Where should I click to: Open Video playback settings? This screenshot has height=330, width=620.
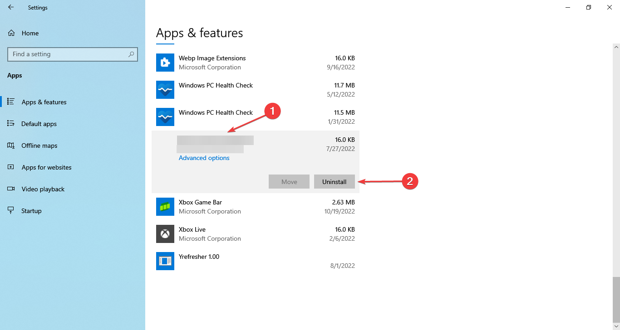43,189
